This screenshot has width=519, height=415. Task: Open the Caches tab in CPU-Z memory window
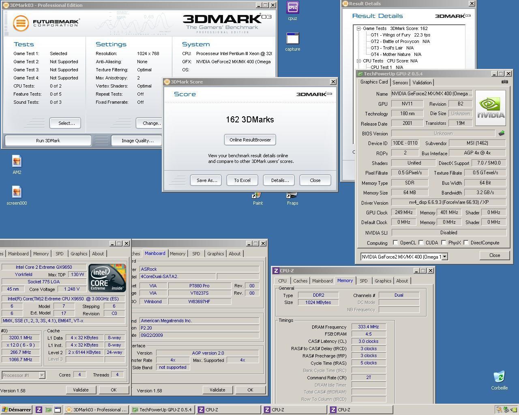point(300,281)
